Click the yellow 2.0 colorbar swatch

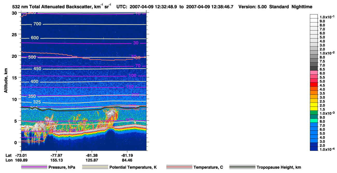coord(314,105)
